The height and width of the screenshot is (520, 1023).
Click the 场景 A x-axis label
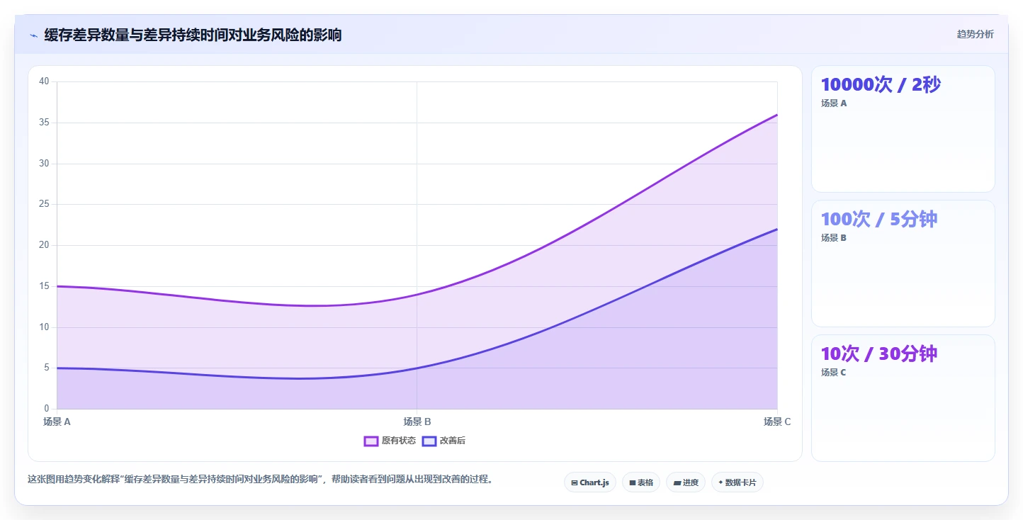[x=57, y=422]
